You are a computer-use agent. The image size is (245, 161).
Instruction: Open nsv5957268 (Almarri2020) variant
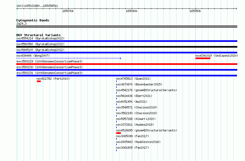point(136,119)
